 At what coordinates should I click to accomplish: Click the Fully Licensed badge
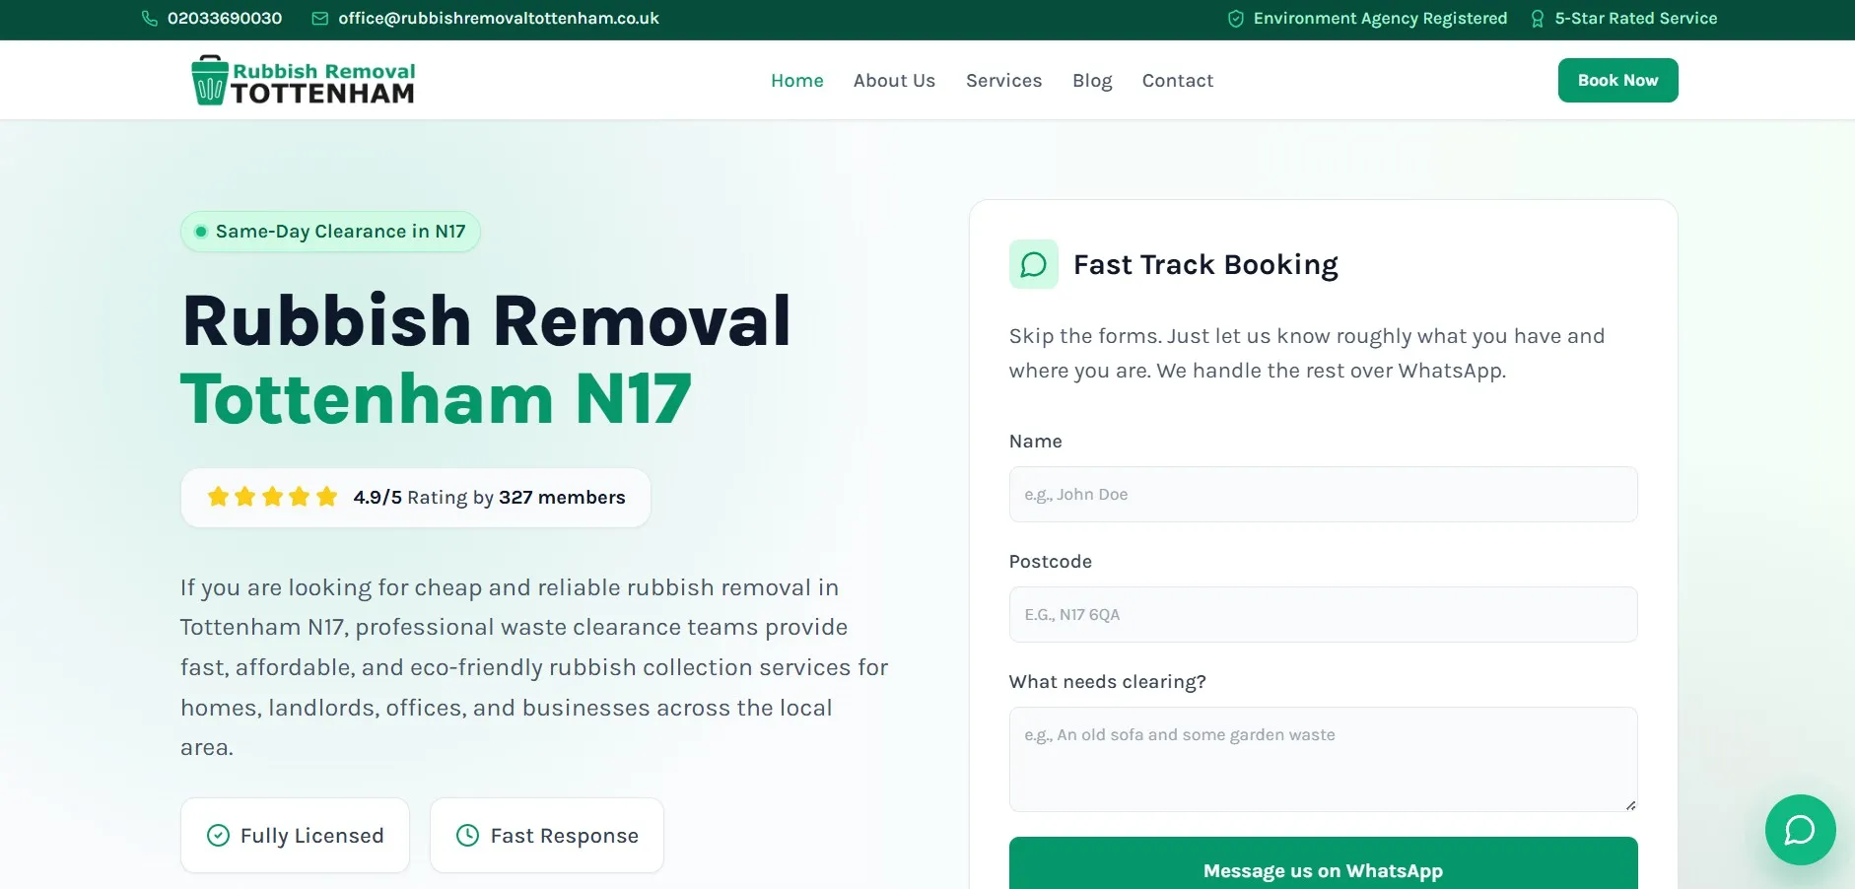295,836
